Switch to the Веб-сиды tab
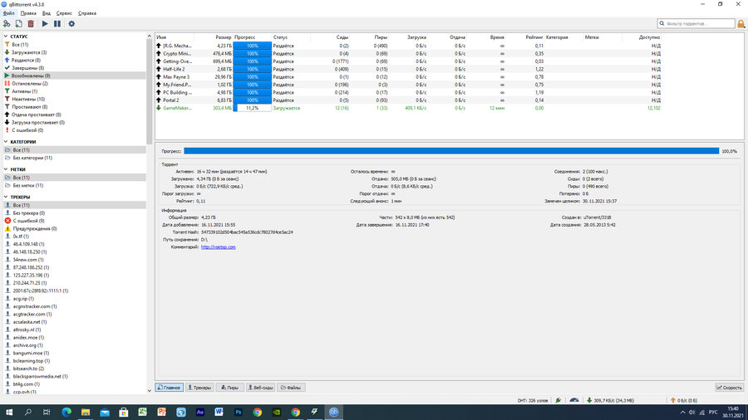748x420 pixels. tap(260, 388)
